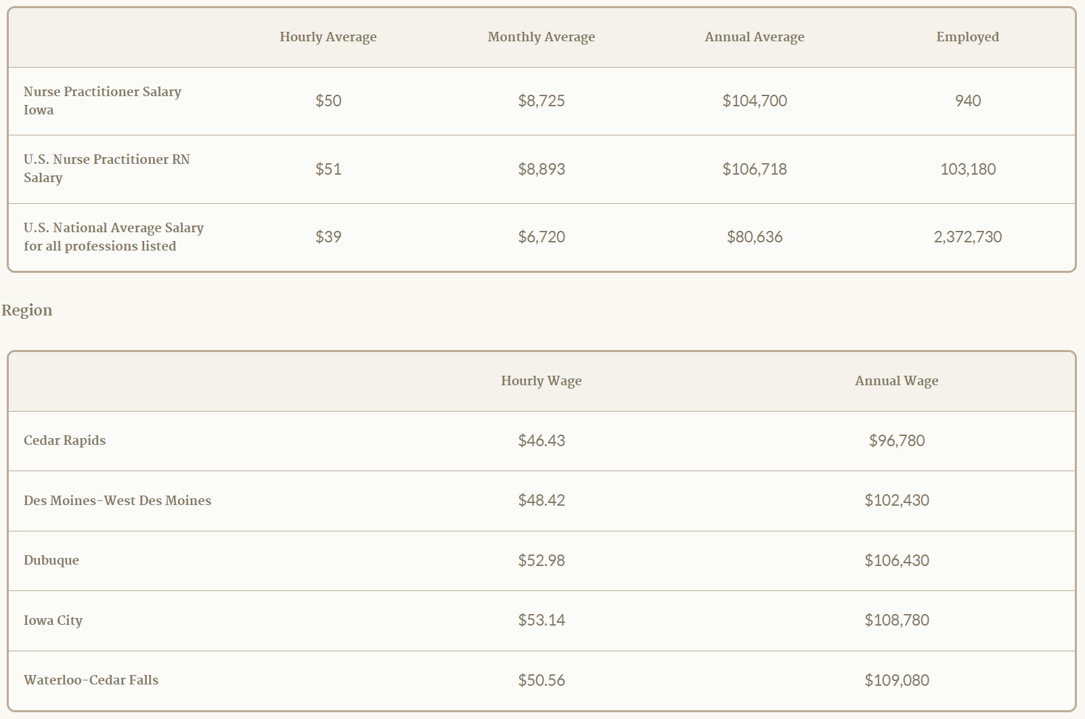Click Iowa City hourly wage $53.14
Viewport: 1085px width, 719px height.
(x=541, y=620)
